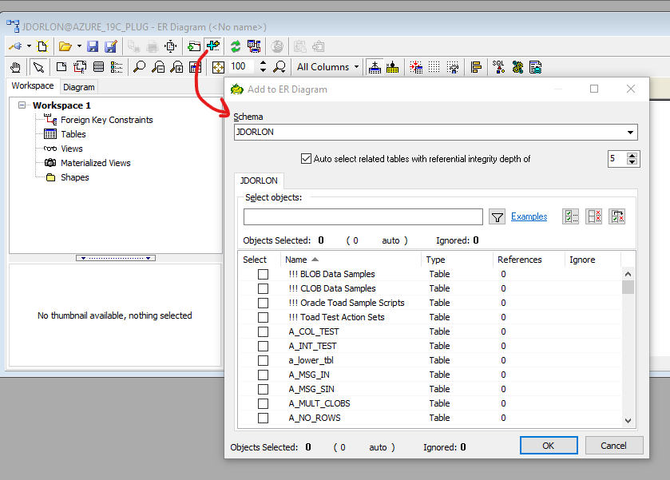Click the grid settings hammer icon
Viewport: 670px width, 480px height.
[x=453, y=67]
